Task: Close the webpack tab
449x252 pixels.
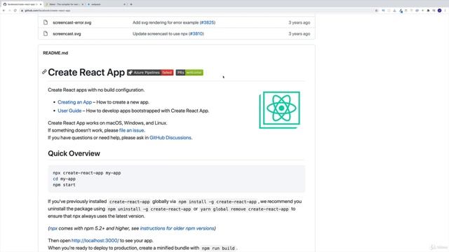Action: pyautogui.click(x=125, y=4)
